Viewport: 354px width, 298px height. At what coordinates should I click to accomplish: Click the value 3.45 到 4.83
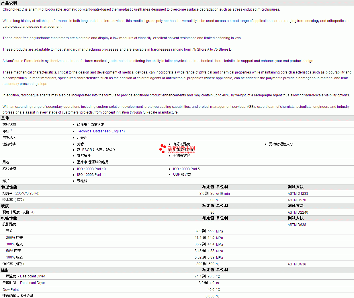tap(205, 251)
